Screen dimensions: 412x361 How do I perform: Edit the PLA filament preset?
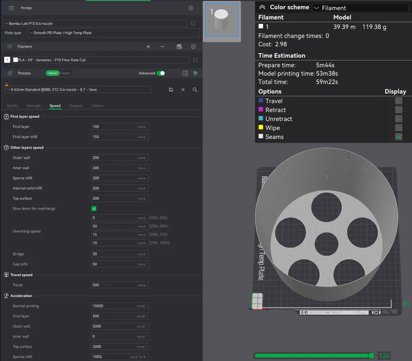[x=195, y=60]
